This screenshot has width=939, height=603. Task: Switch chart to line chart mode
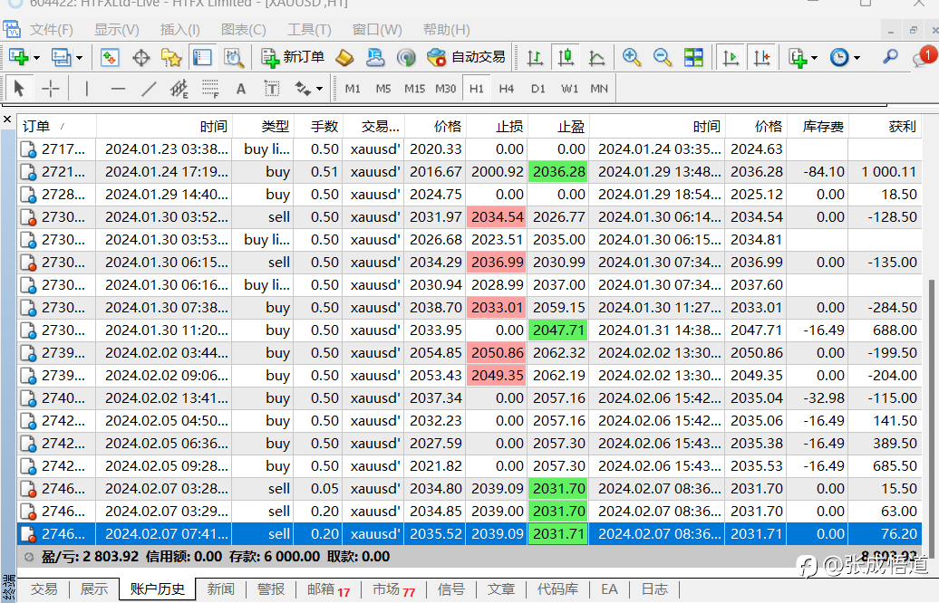coord(597,57)
